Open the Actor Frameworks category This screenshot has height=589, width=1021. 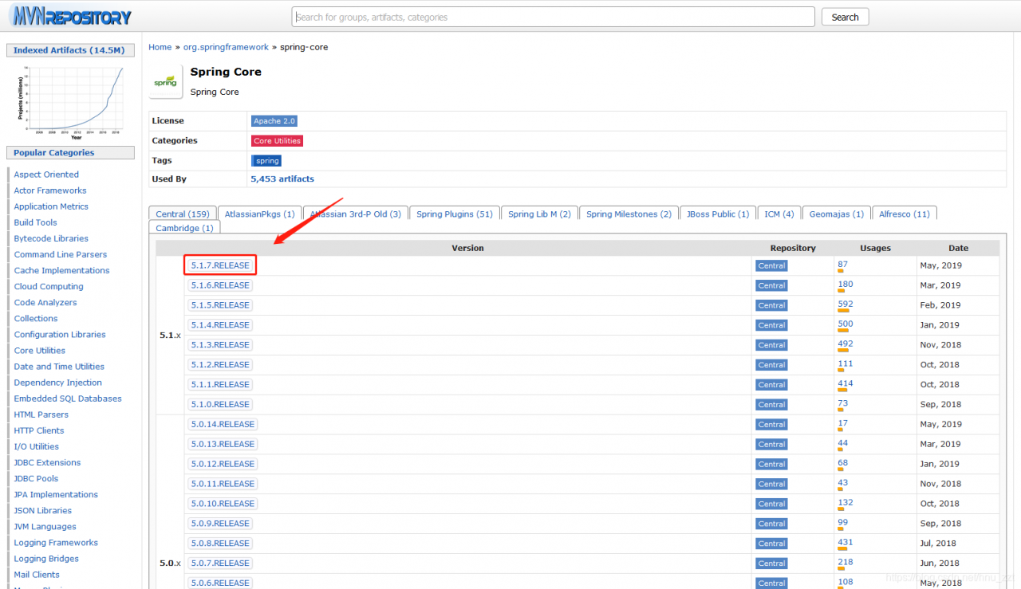pos(50,190)
